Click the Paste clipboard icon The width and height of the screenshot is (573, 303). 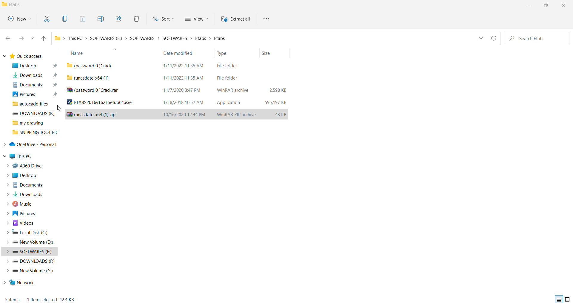click(x=83, y=19)
